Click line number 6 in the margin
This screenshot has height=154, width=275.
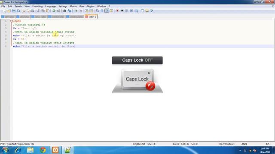[6, 39]
